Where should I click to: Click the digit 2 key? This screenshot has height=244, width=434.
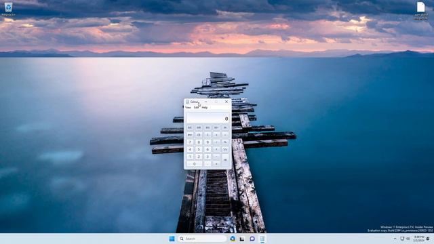pyautogui.click(x=199, y=157)
